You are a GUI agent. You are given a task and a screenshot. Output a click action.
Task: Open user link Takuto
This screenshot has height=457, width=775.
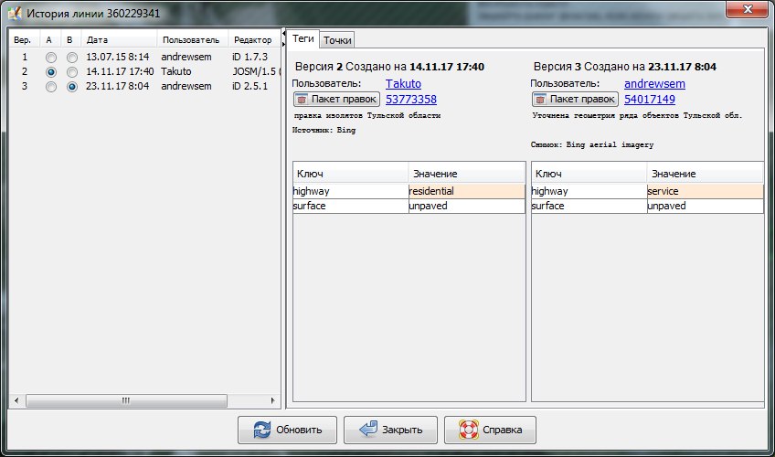click(x=403, y=84)
